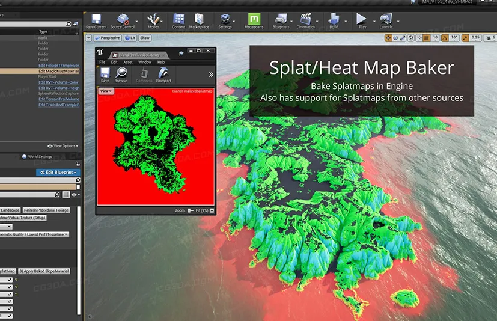Toggle eye visibility filter in Details search

coord(75,194)
